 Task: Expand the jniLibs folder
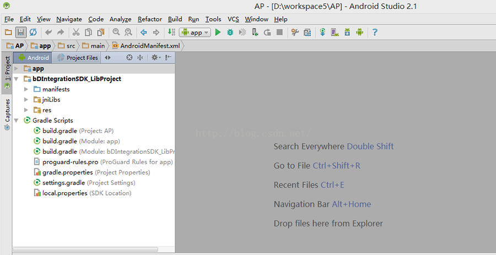click(x=26, y=100)
